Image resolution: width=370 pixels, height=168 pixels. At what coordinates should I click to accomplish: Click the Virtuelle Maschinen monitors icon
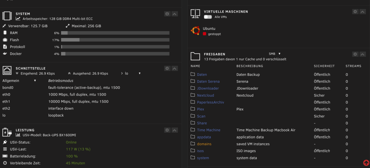(x=195, y=14)
